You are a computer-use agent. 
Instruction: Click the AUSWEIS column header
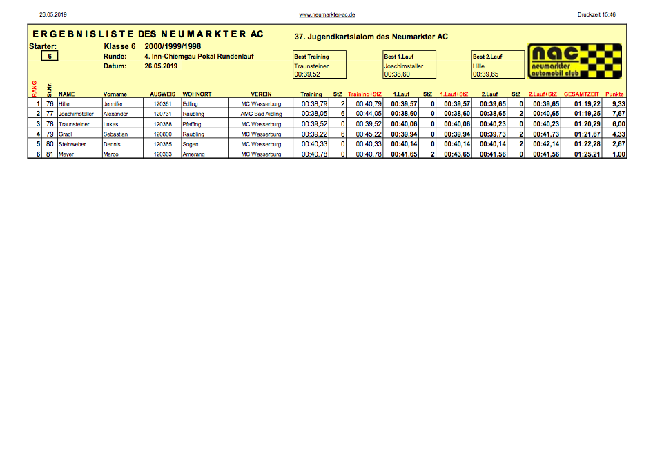click(162, 94)
